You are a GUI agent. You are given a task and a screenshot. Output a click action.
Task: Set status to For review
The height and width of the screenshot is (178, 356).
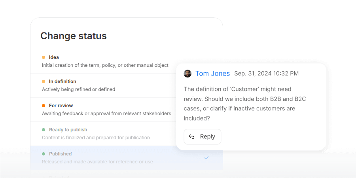tap(61, 106)
